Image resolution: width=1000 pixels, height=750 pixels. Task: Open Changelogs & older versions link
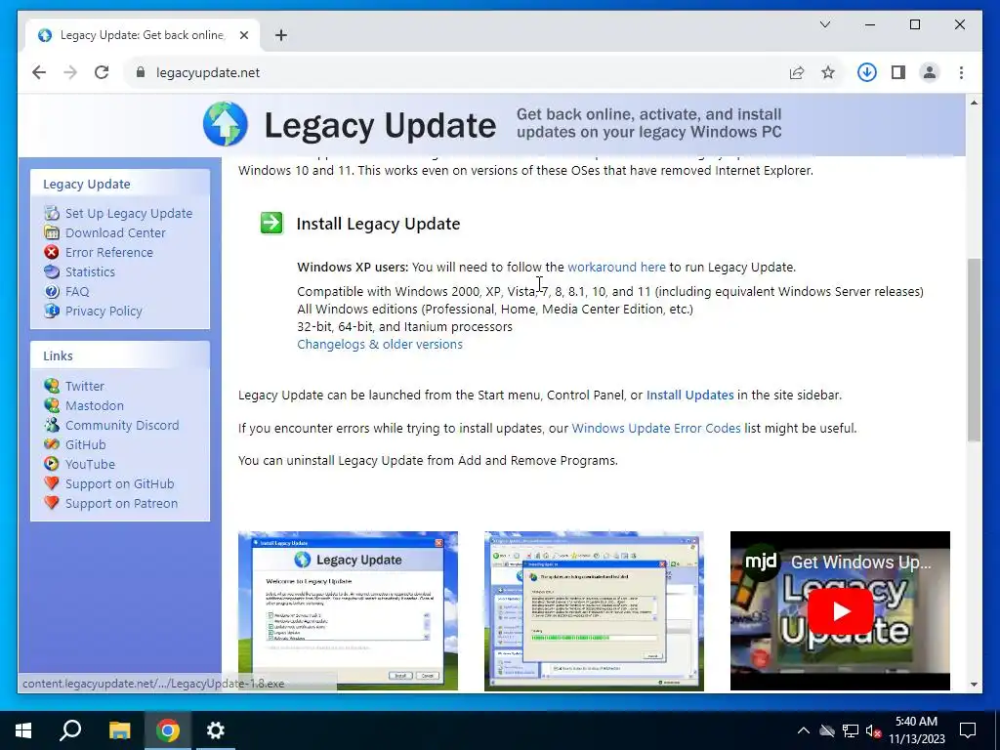pos(380,344)
